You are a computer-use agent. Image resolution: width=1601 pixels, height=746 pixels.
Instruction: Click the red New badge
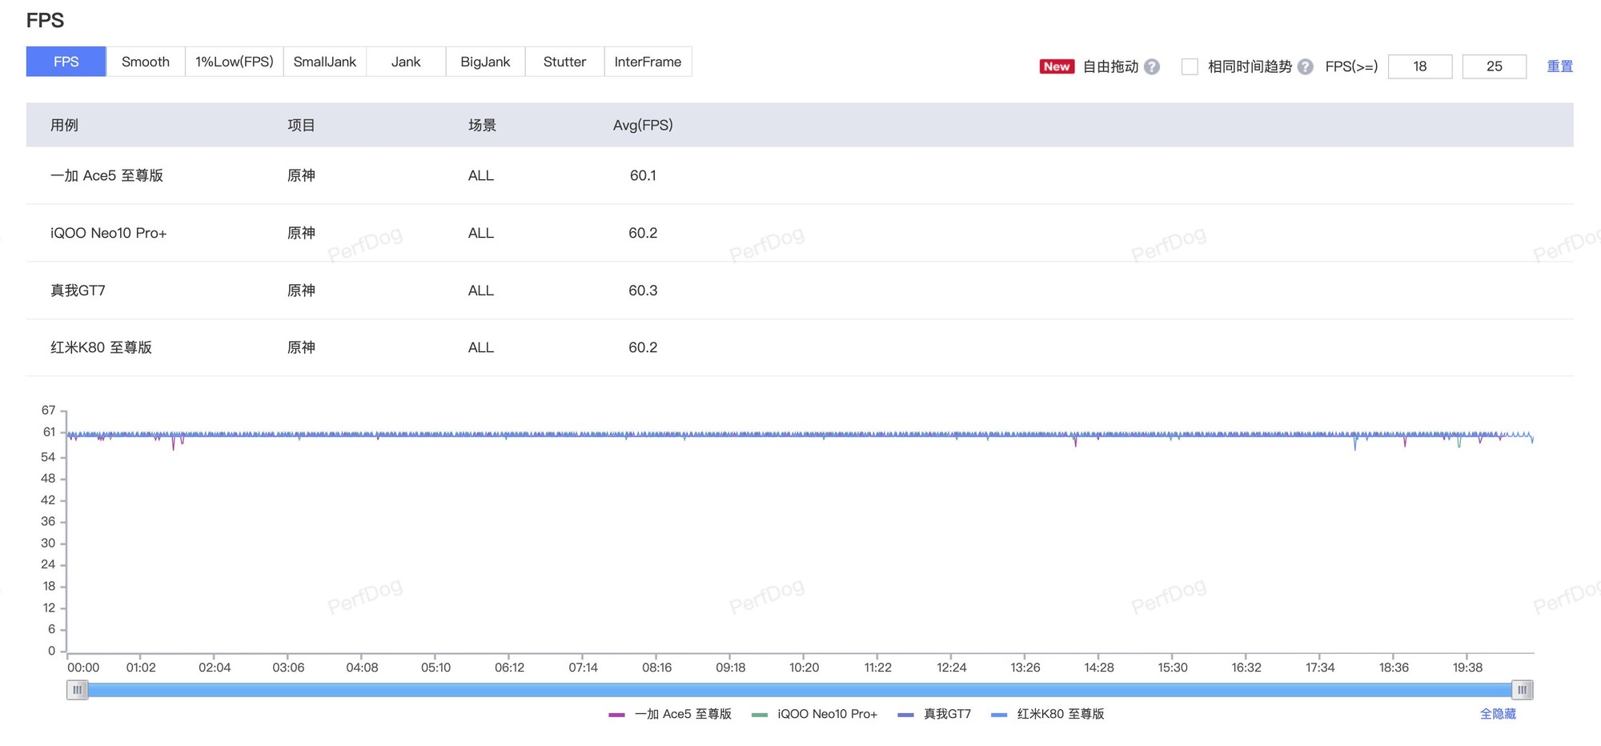click(1056, 66)
